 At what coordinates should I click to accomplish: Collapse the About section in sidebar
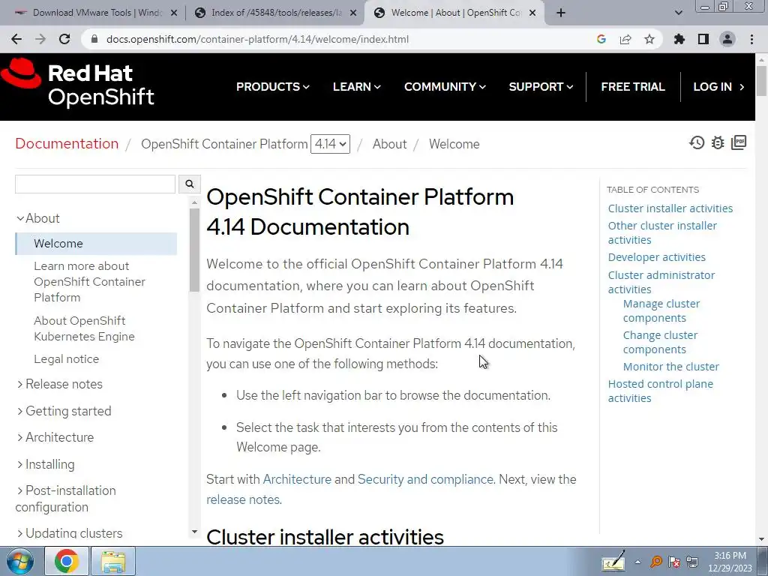pyautogui.click(x=38, y=218)
